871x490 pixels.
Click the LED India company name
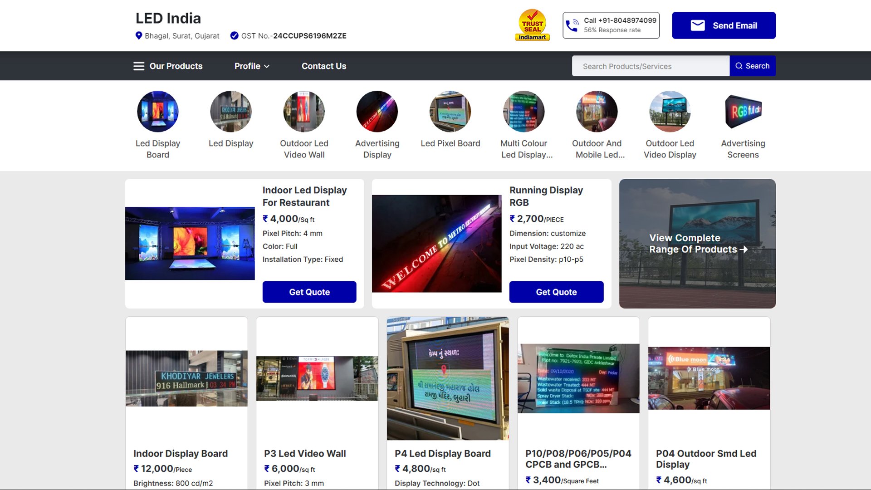pos(168,18)
